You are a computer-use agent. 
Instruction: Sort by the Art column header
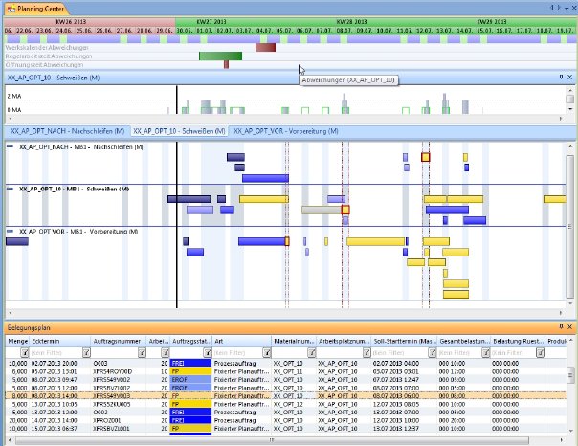click(241, 342)
